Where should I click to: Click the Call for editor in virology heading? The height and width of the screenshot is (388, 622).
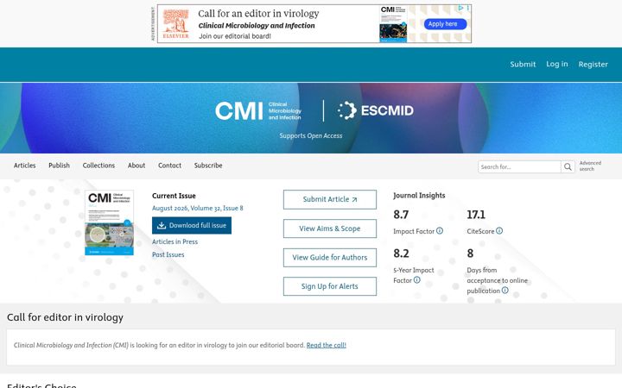click(65, 317)
